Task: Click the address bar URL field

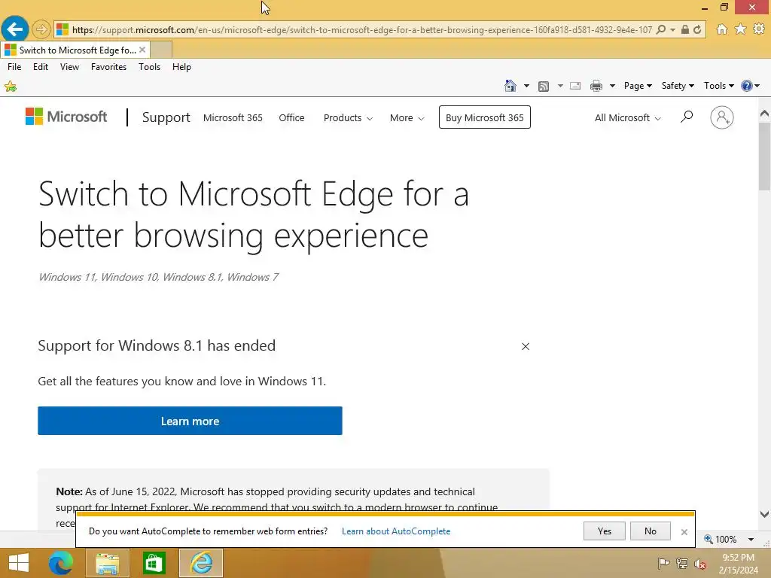Action: pos(362,29)
